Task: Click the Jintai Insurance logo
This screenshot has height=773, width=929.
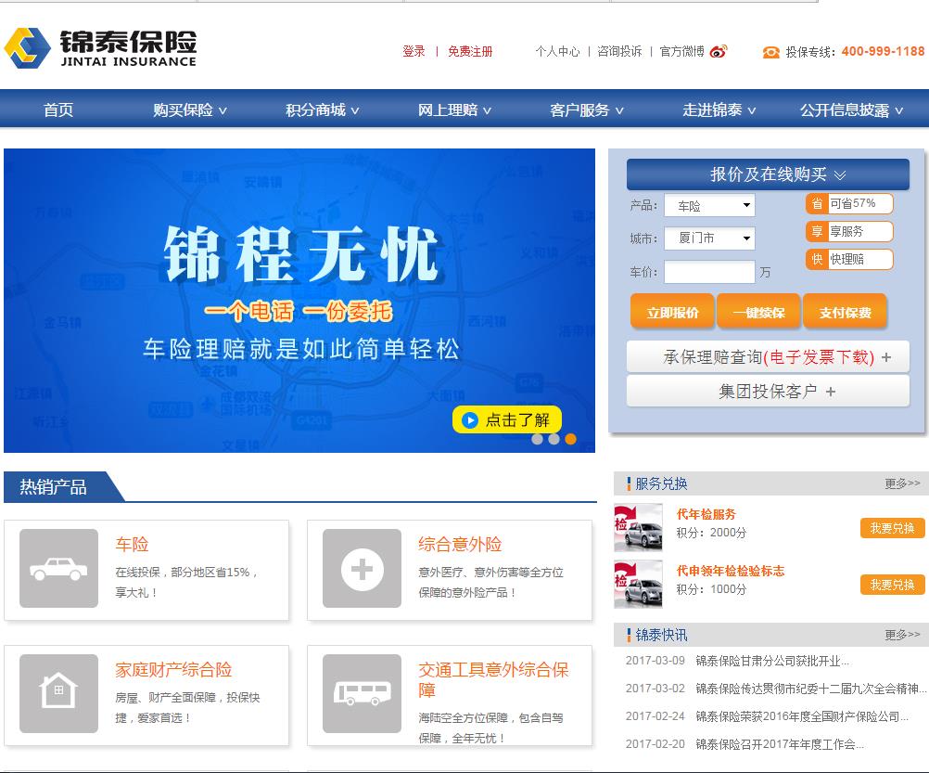Action: coord(100,47)
